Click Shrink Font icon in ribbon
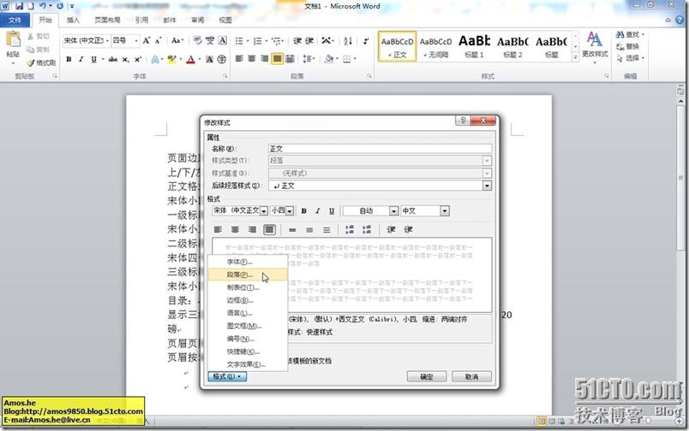689x431 pixels. click(x=159, y=41)
